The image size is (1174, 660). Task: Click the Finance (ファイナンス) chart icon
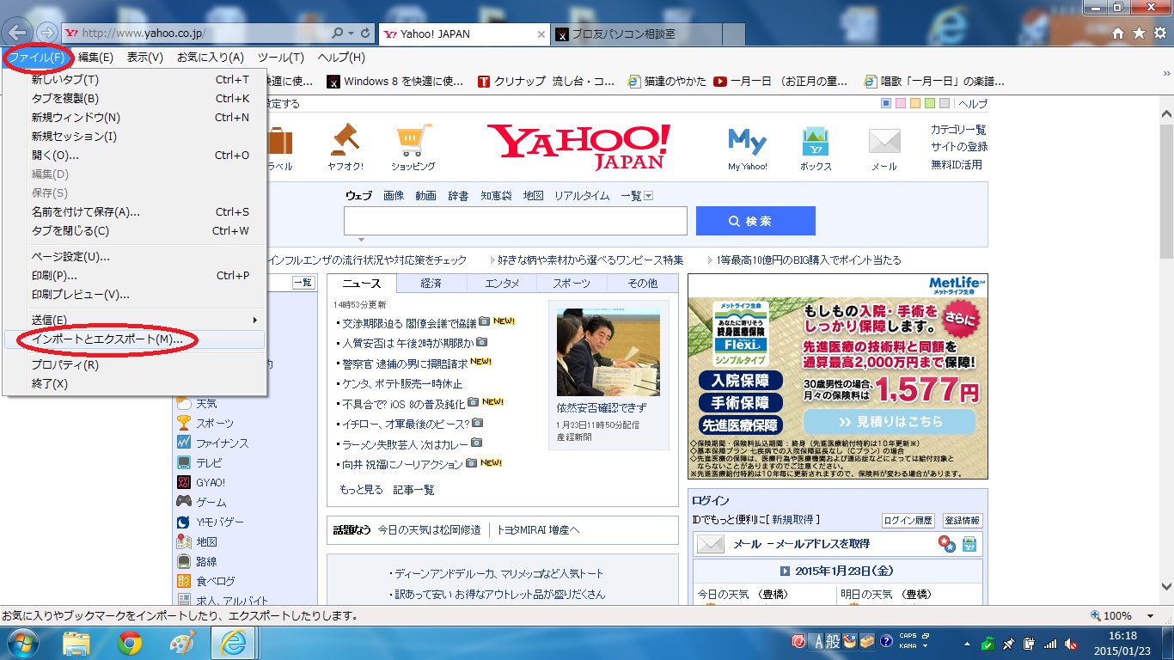click(x=184, y=443)
